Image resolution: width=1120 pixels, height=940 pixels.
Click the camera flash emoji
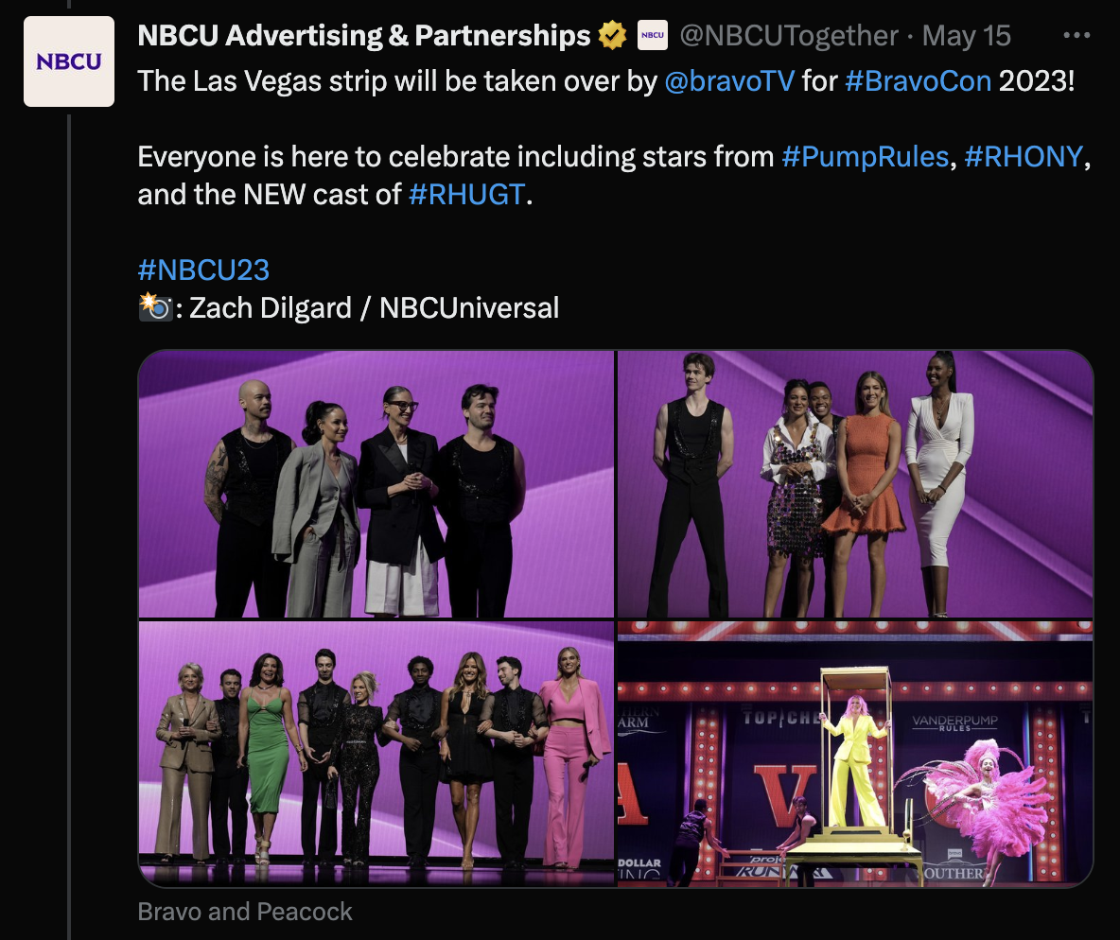tap(155, 307)
